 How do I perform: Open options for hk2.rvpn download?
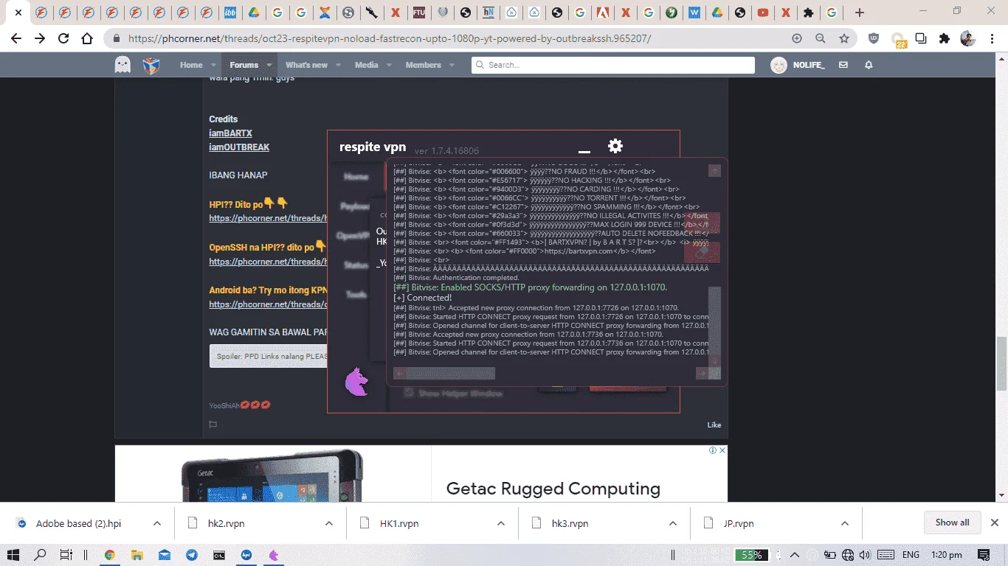[x=329, y=523]
